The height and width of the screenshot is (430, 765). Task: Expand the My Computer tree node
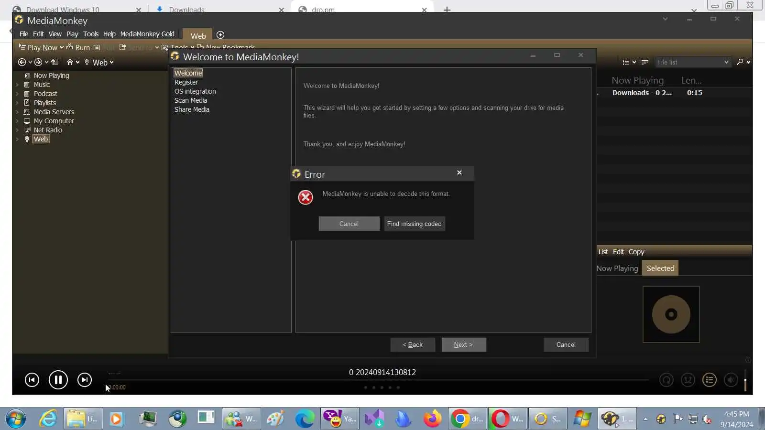pyautogui.click(x=17, y=121)
